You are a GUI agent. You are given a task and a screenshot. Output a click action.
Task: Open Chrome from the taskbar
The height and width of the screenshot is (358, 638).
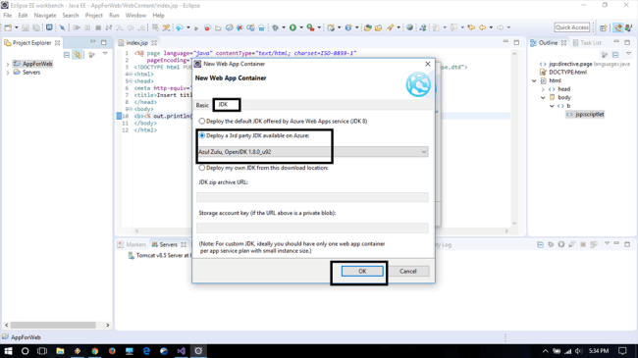click(95, 351)
